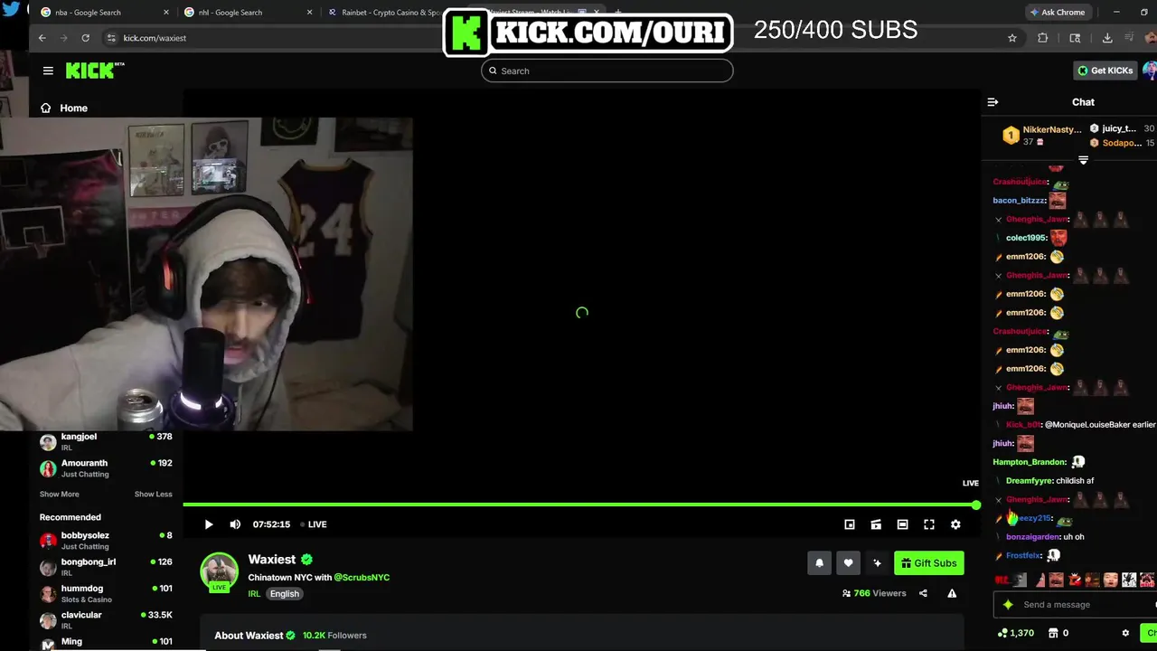This screenshot has width=1157, height=651.
Task: Toggle notification bell for Waxiest
Action: (819, 563)
